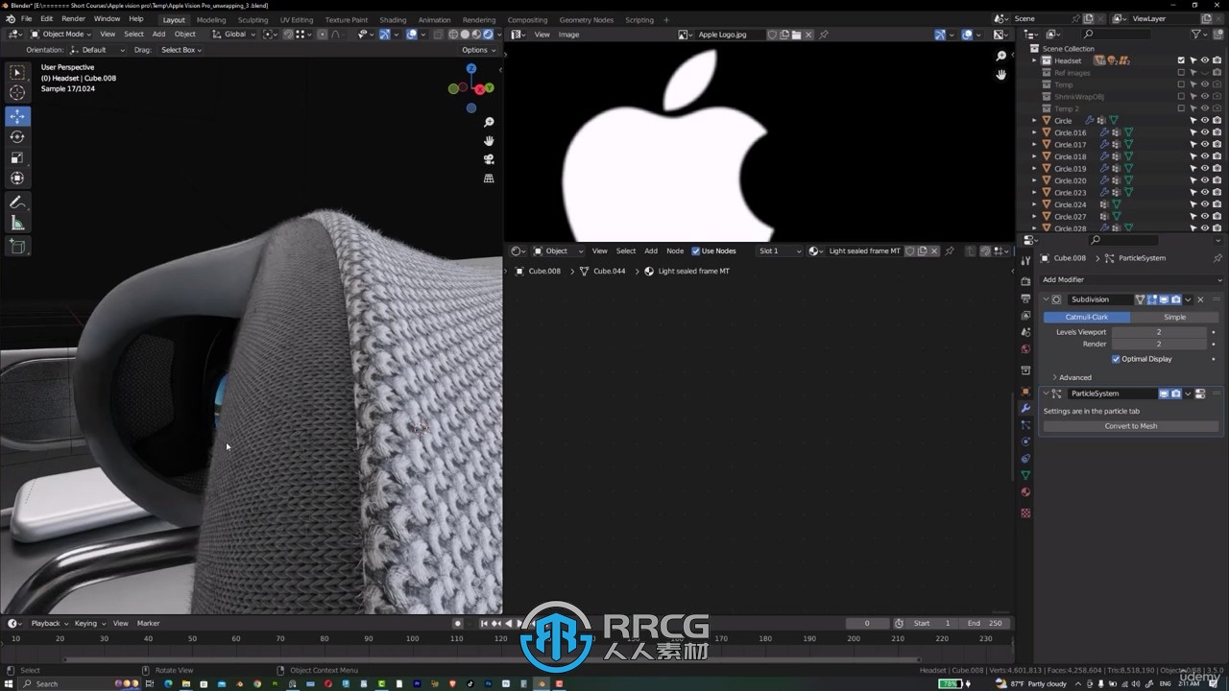Open the Object Mode dropdown

click(60, 35)
